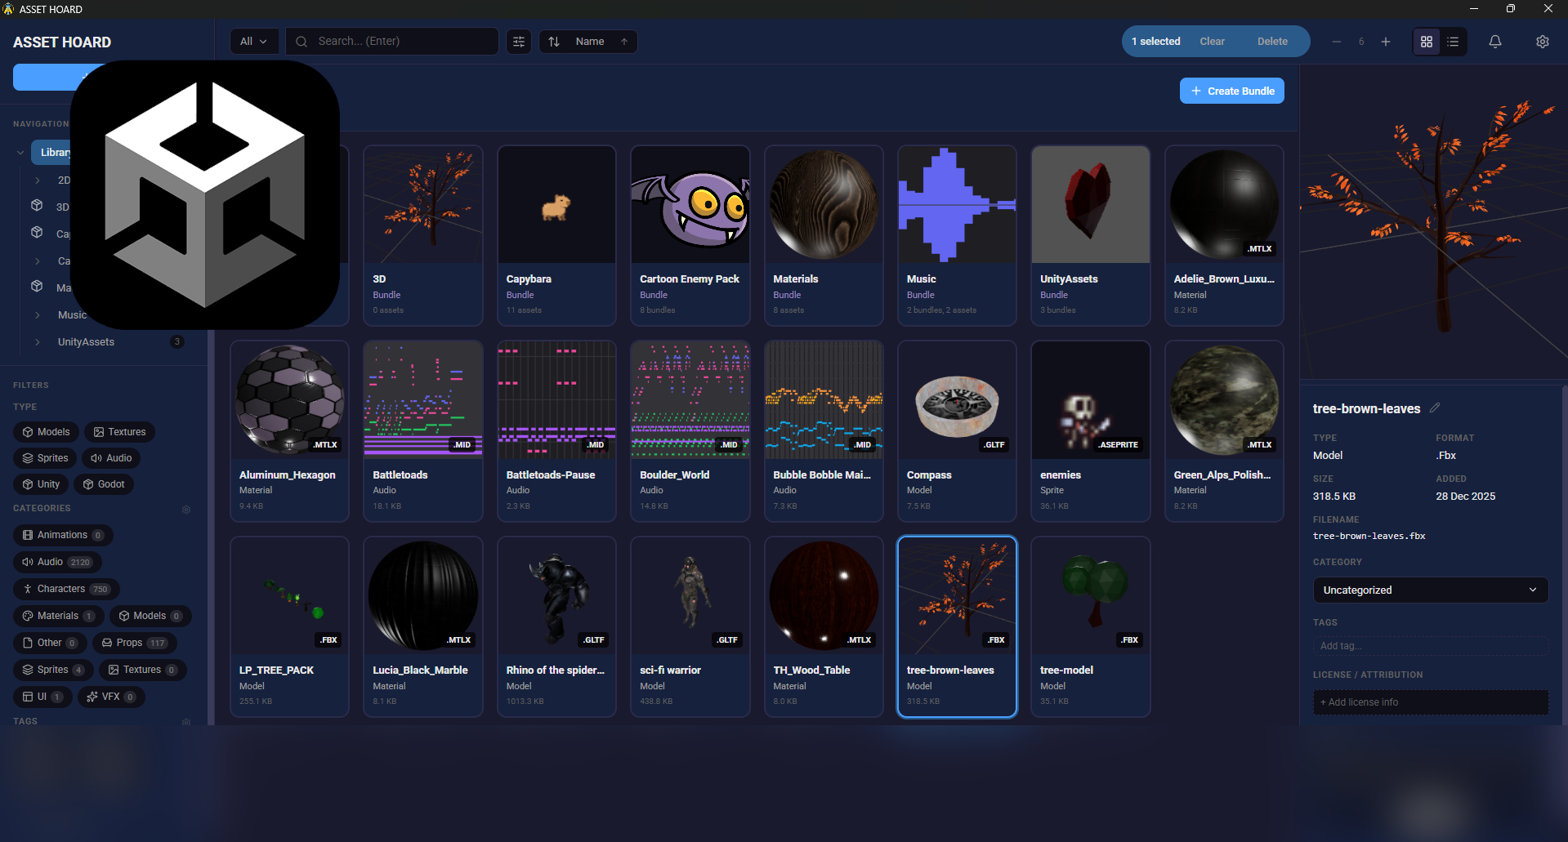Open the Uncategorized category dropdown
The width and height of the screenshot is (1568, 842).
(1429, 590)
